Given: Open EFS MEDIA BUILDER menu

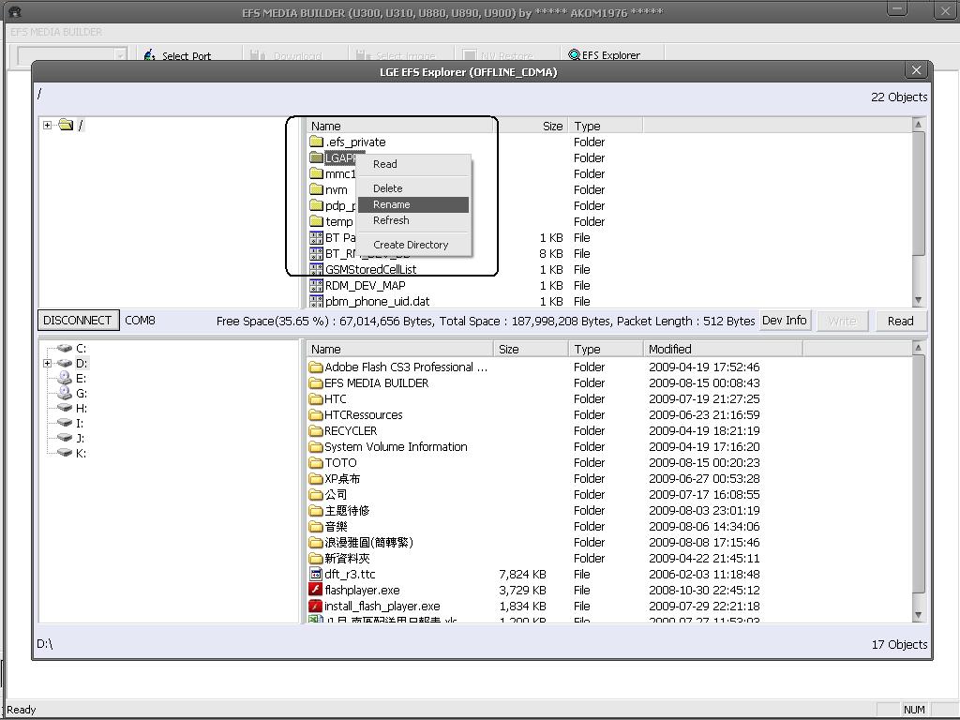Looking at the screenshot, I should tap(56, 32).
